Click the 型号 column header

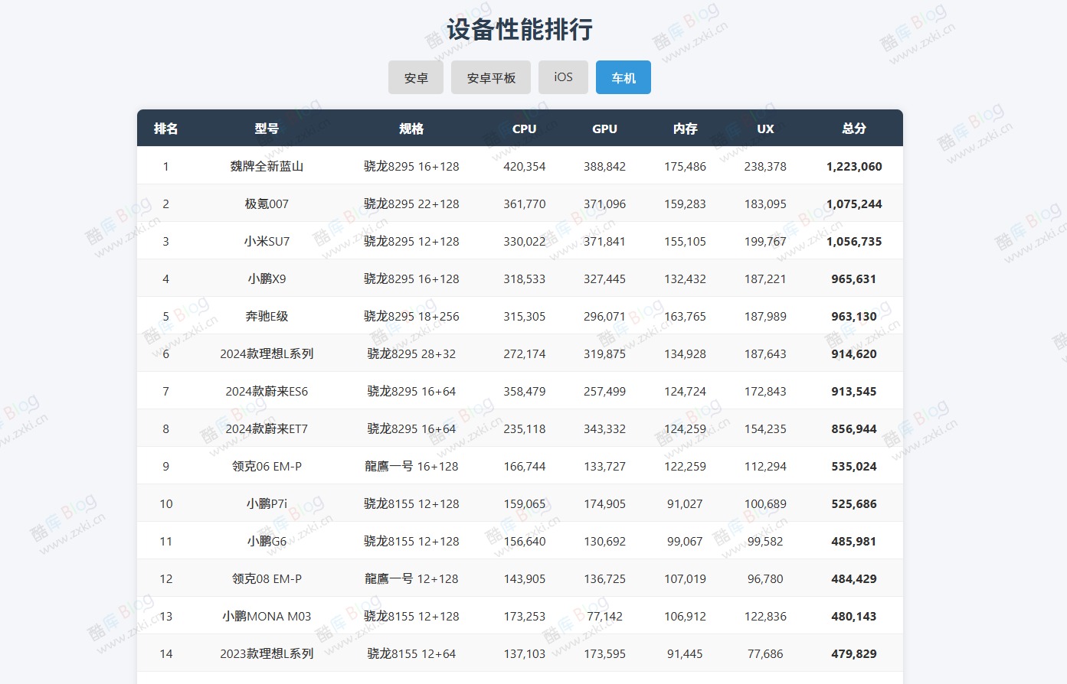pyautogui.click(x=266, y=129)
